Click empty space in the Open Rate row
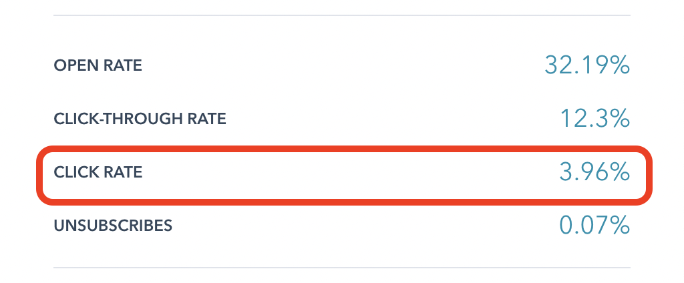This screenshot has height=283, width=684. coord(334,65)
